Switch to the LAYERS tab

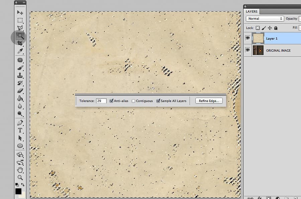click(252, 11)
